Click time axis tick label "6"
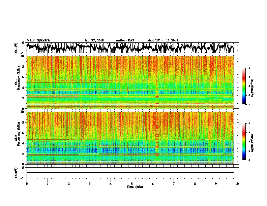 [153, 184]
